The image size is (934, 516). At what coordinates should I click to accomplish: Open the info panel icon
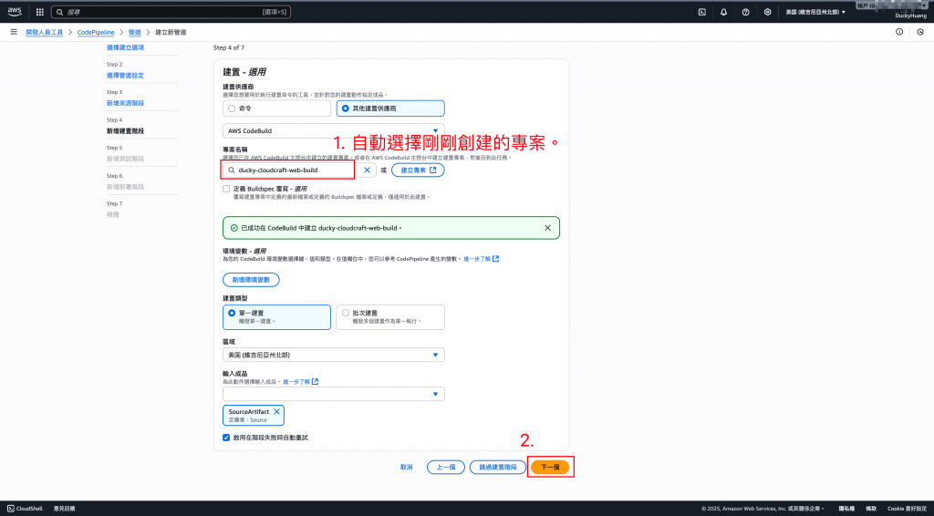coord(899,32)
